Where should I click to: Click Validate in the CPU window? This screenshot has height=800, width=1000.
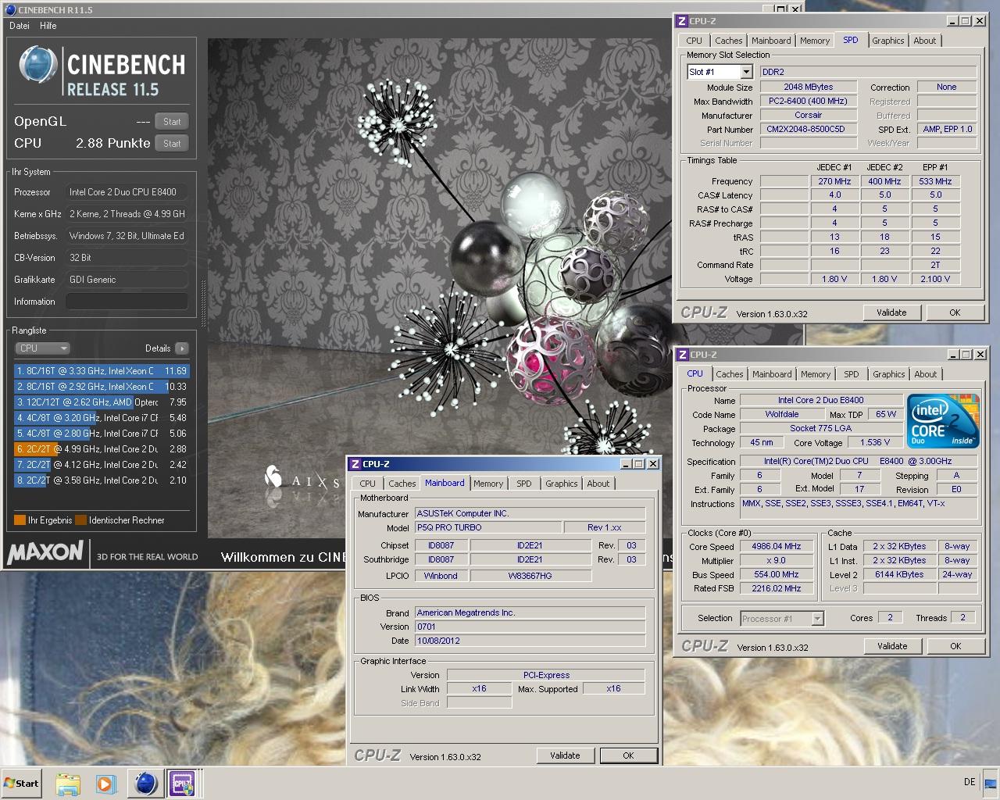(x=892, y=646)
